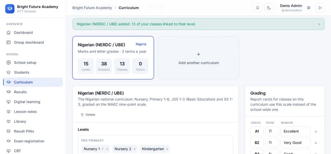Click the Result PINs ticket icon
The image size is (331, 154).
8,131
